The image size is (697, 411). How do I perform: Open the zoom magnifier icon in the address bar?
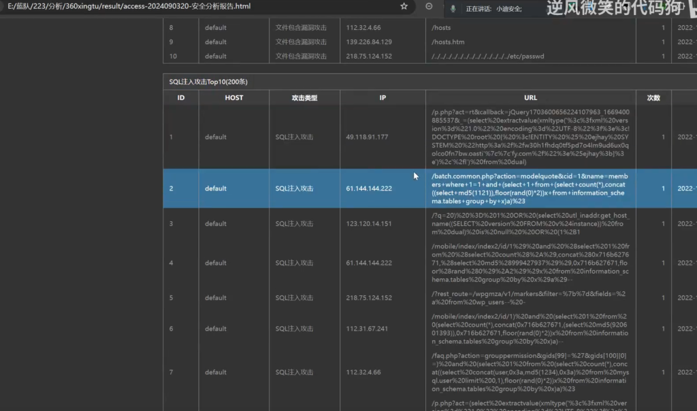[x=429, y=6]
